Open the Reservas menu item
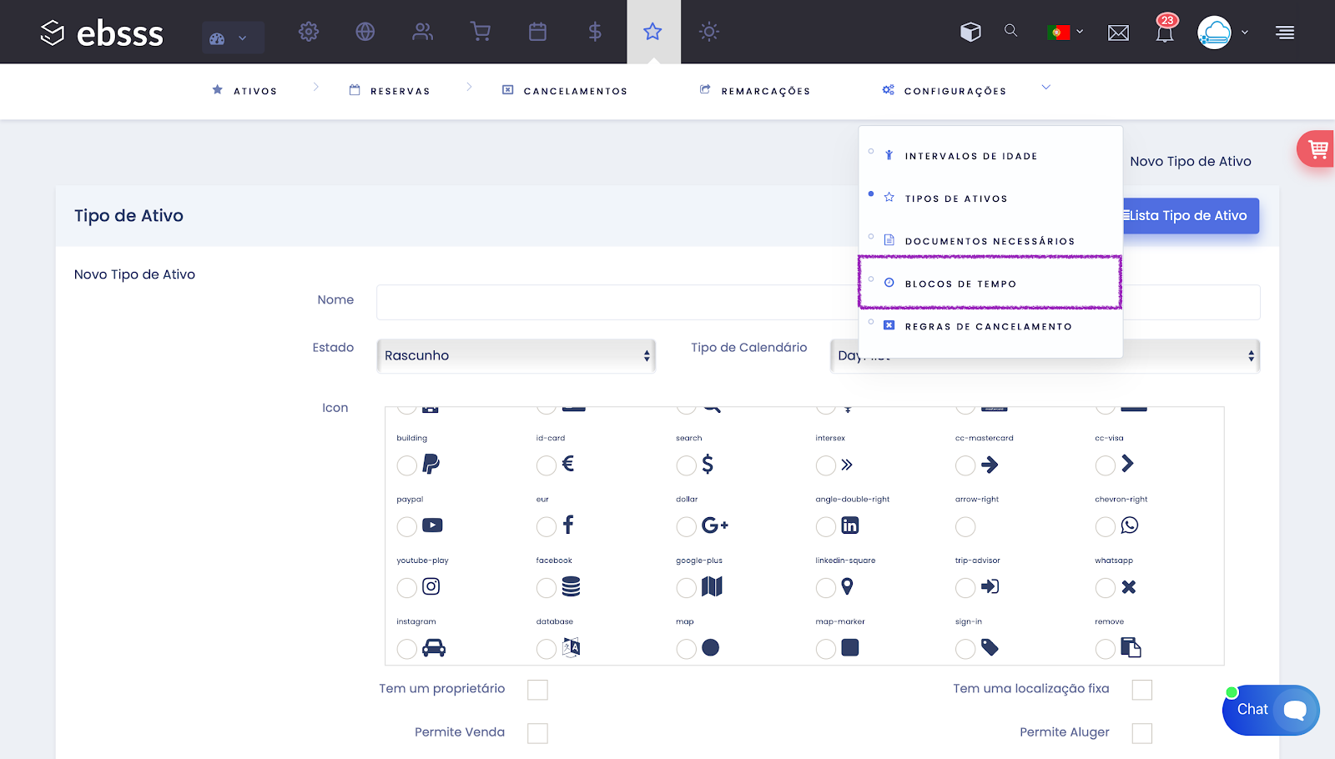 tap(390, 90)
